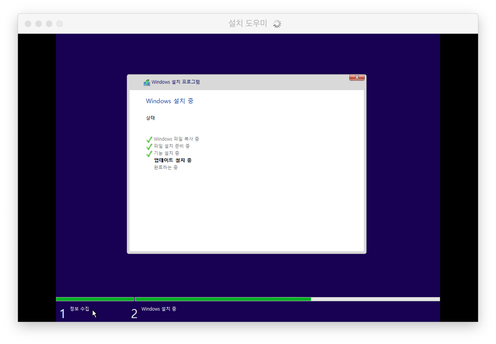This screenshot has height=344, width=496.
Task: Click the Windows 파일 복사 중 status line
Action: click(x=177, y=139)
